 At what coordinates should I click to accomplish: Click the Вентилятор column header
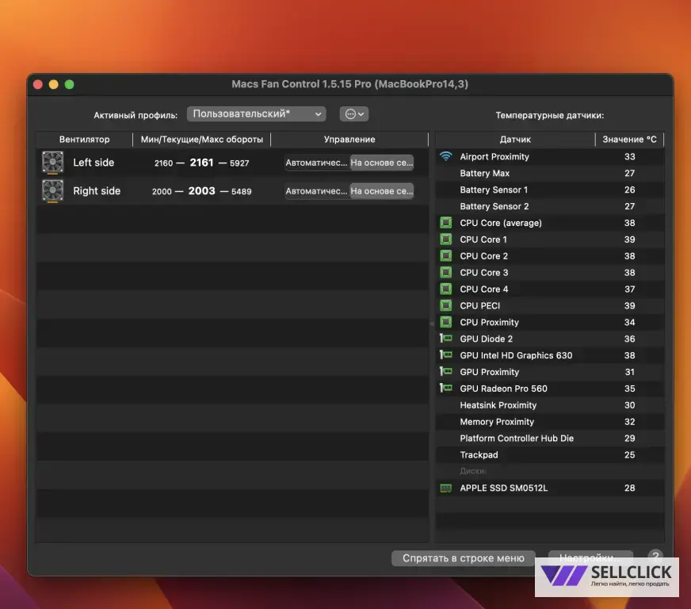tap(84, 140)
